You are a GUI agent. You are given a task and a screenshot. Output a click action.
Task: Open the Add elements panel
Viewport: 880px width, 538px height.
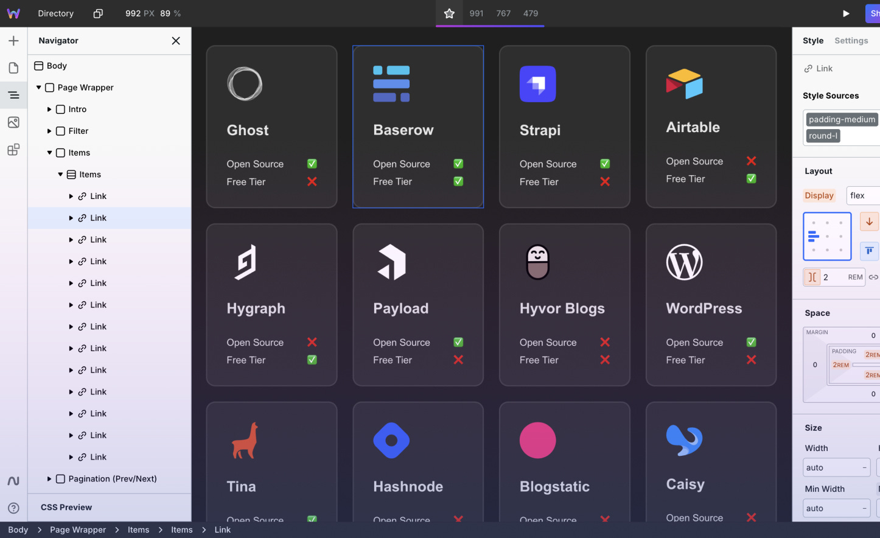click(x=13, y=41)
